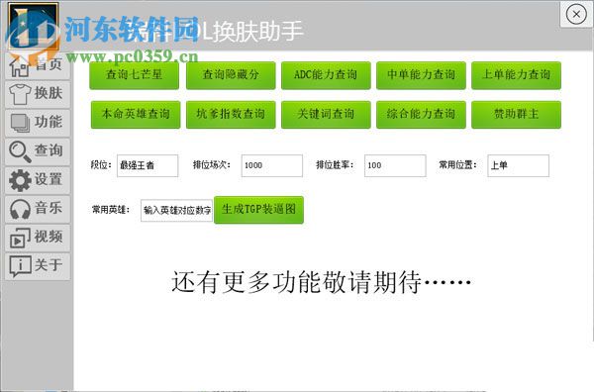The image size is (594, 392).
Task: Open the 功能 functions sidebar item
Action: click(38, 123)
